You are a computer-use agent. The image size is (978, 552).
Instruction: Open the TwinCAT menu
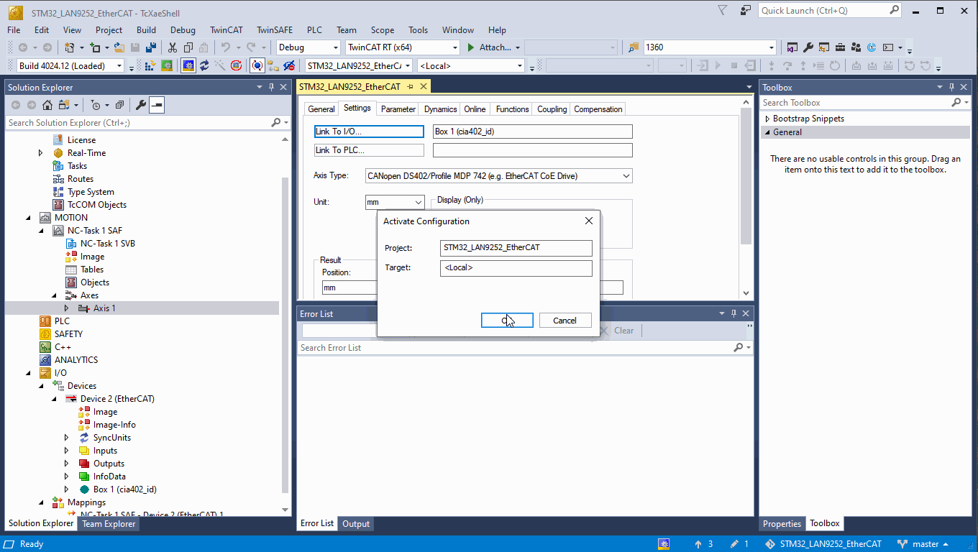(x=227, y=30)
